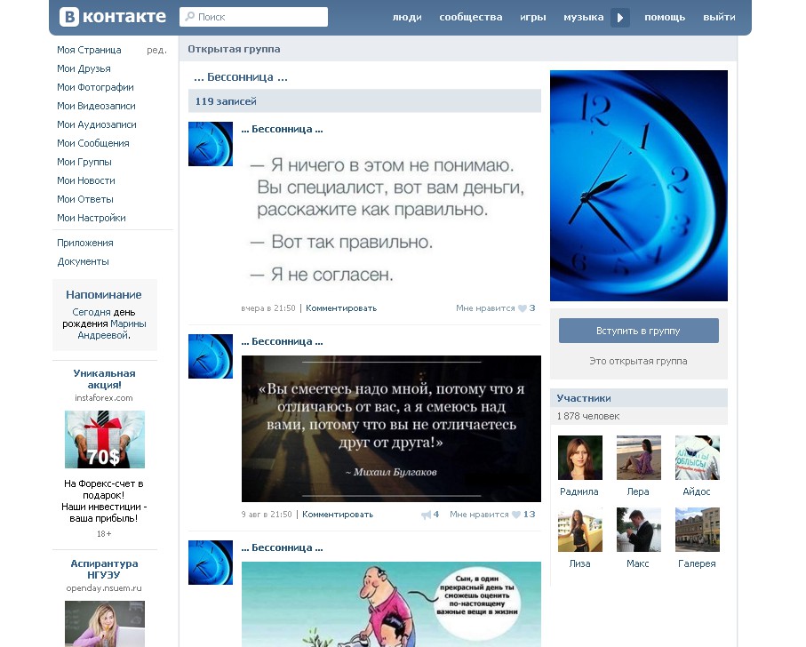Open the музыка header menu
The width and height of the screenshot is (806, 647).
(584, 17)
